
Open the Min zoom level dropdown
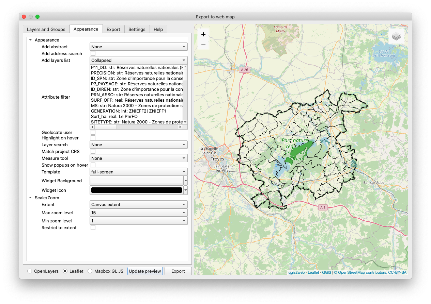coord(139,221)
